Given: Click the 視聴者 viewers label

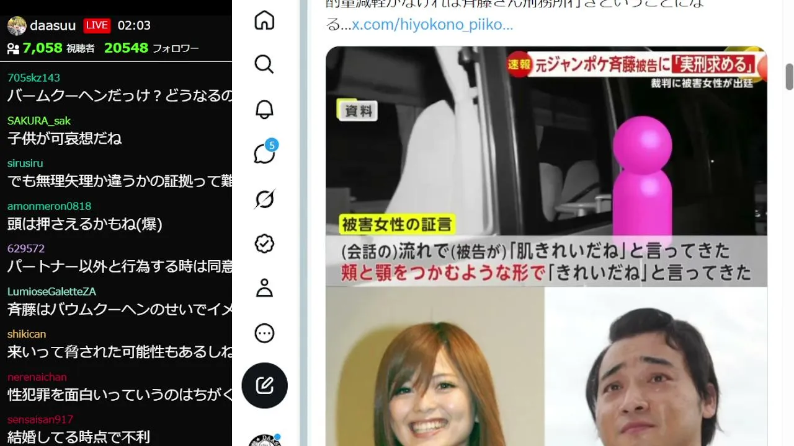Looking at the screenshot, I should (80, 48).
